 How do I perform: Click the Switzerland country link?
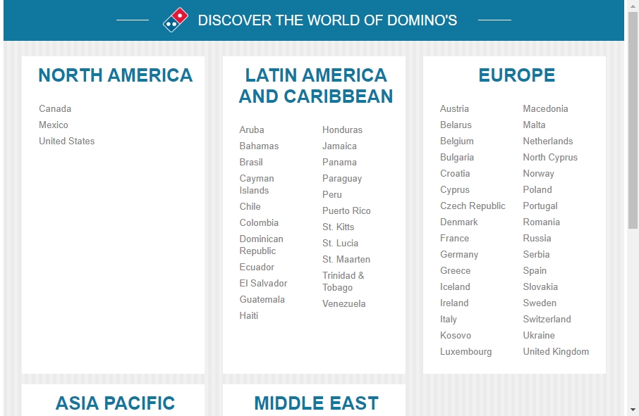pyautogui.click(x=547, y=319)
